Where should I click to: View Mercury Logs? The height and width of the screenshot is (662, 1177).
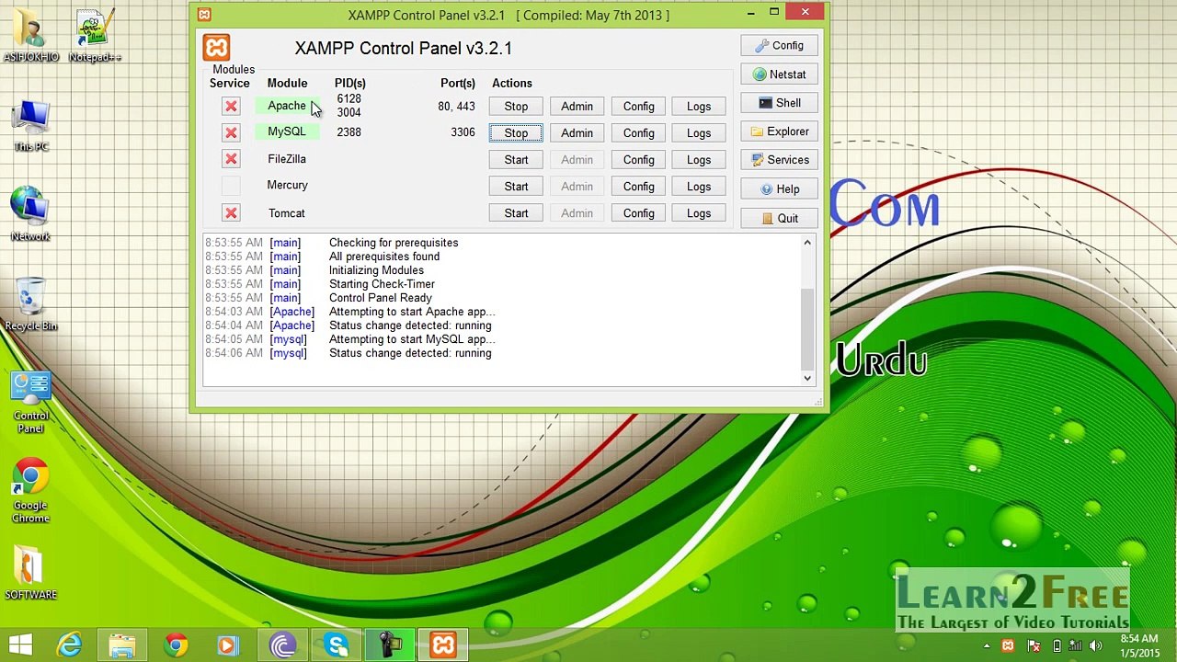pos(699,187)
